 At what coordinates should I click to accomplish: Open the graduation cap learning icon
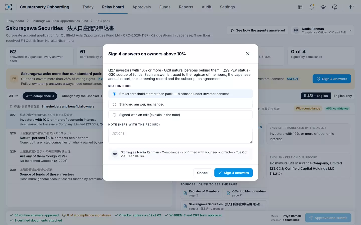[323, 7]
